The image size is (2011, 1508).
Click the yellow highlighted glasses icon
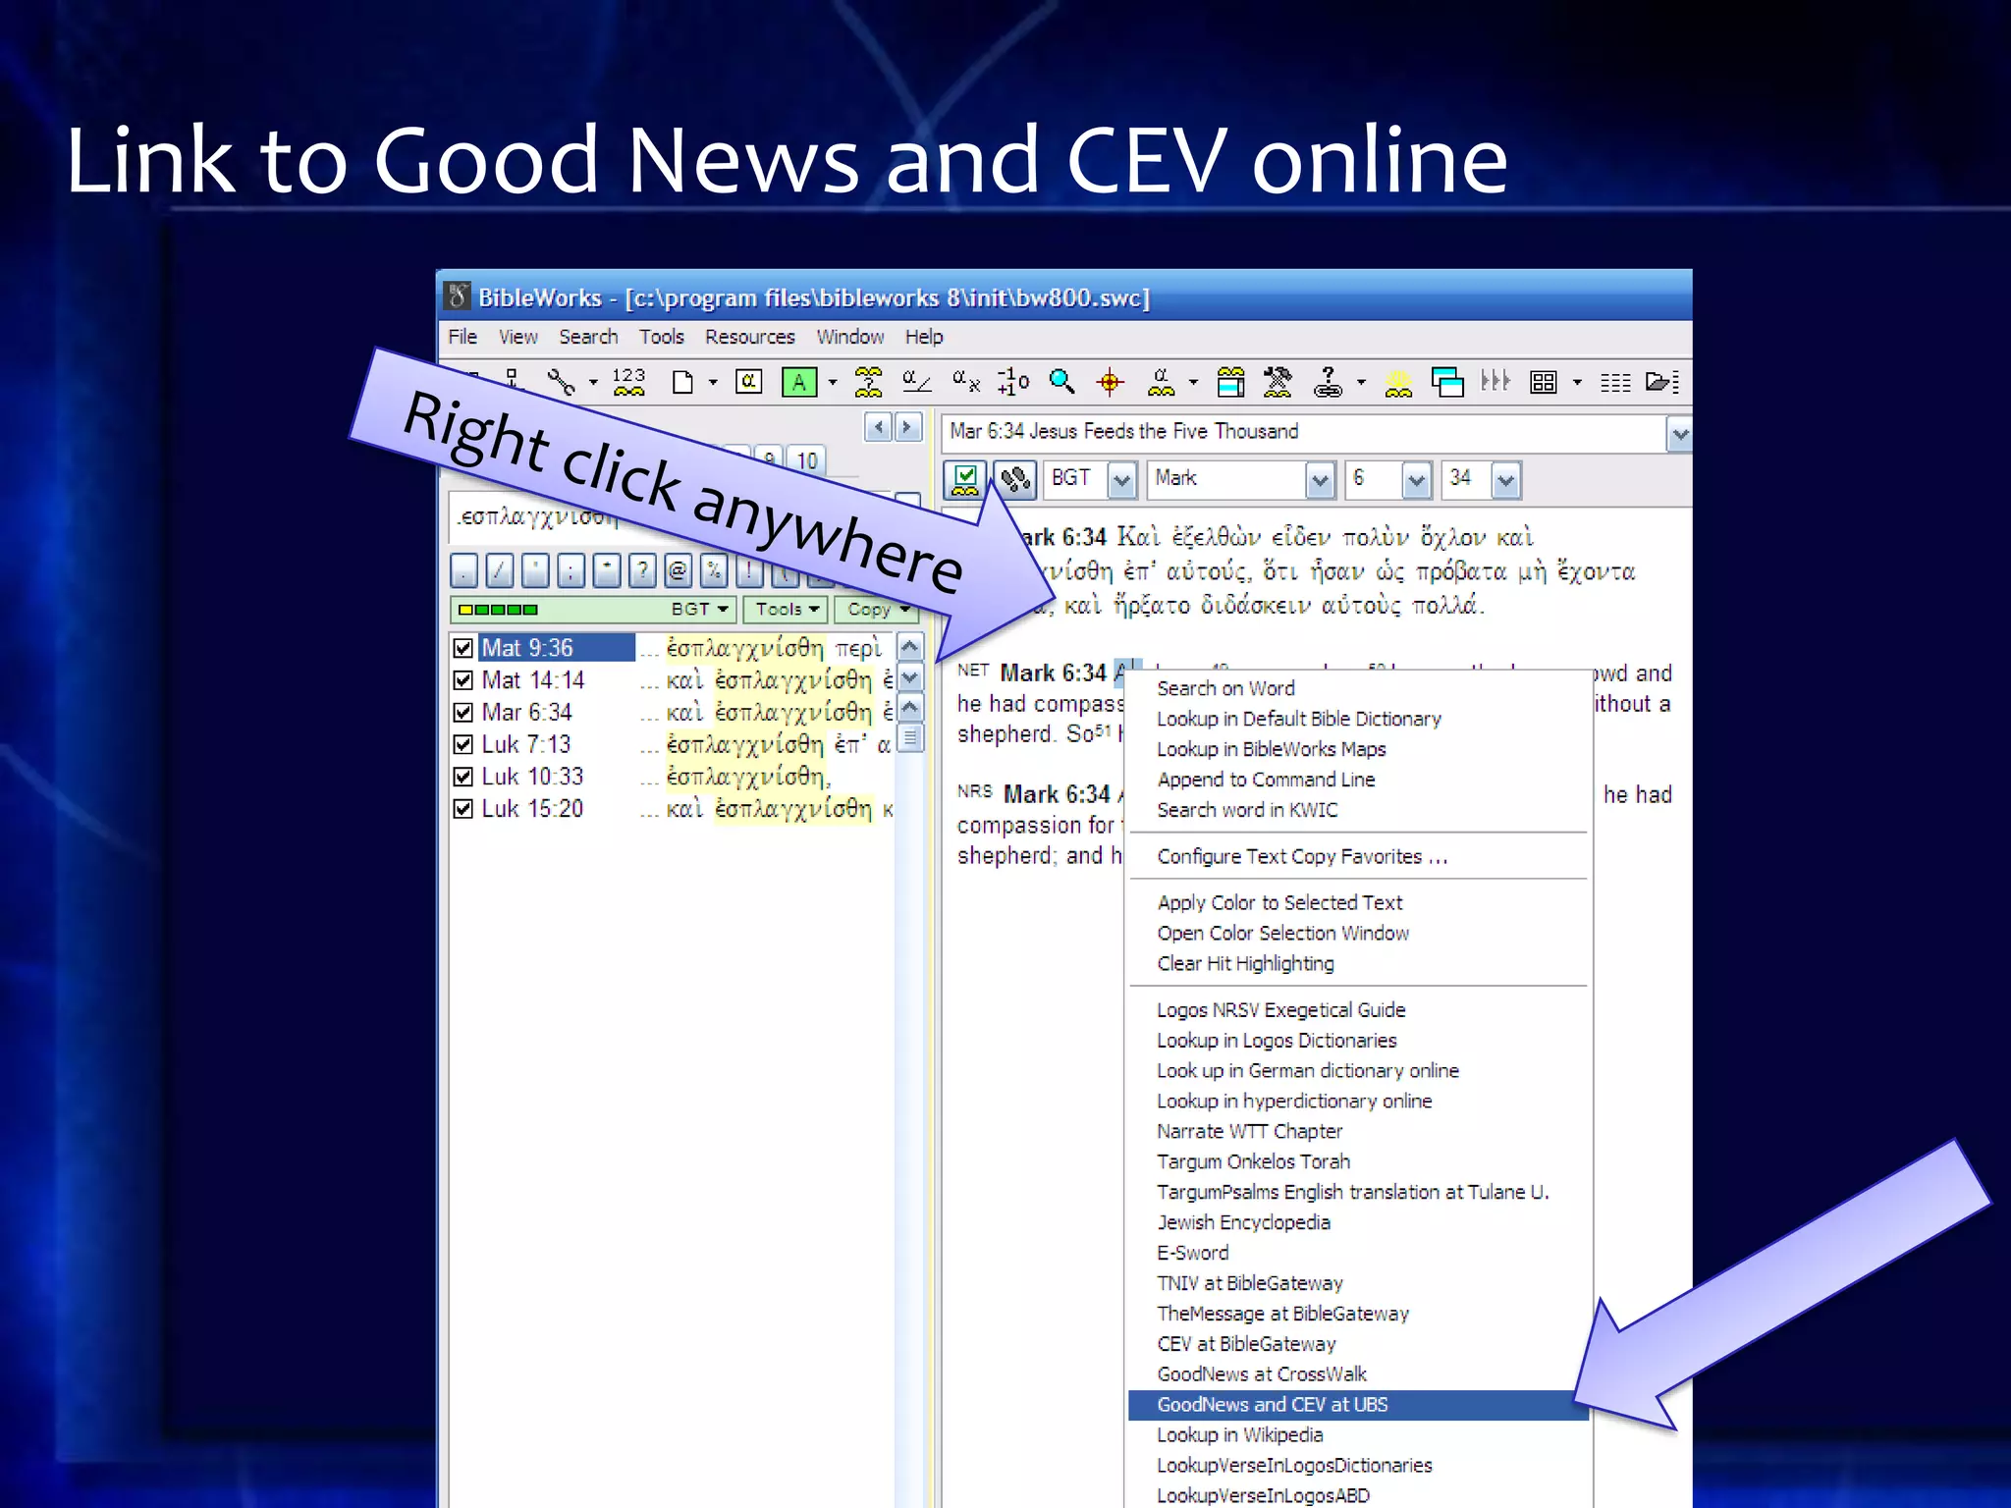tap(1398, 383)
